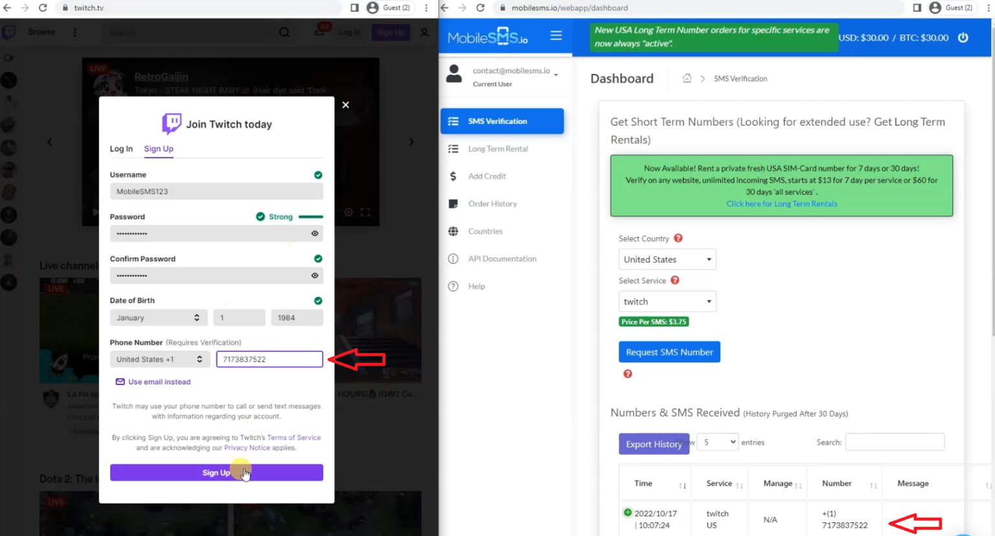Follow the Long Term Rentals link
The width and height of the screenshot is (995, 536).
[x=781, y=204]
